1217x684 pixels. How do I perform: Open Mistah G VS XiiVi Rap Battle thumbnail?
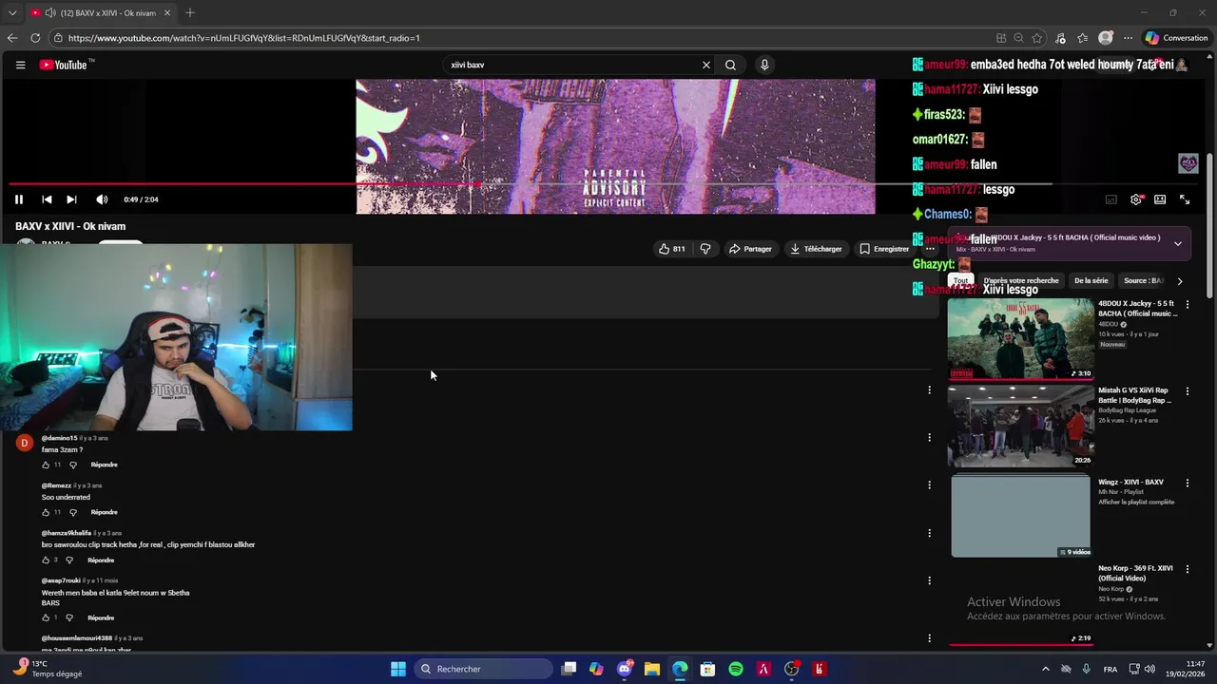[1020, 426]
